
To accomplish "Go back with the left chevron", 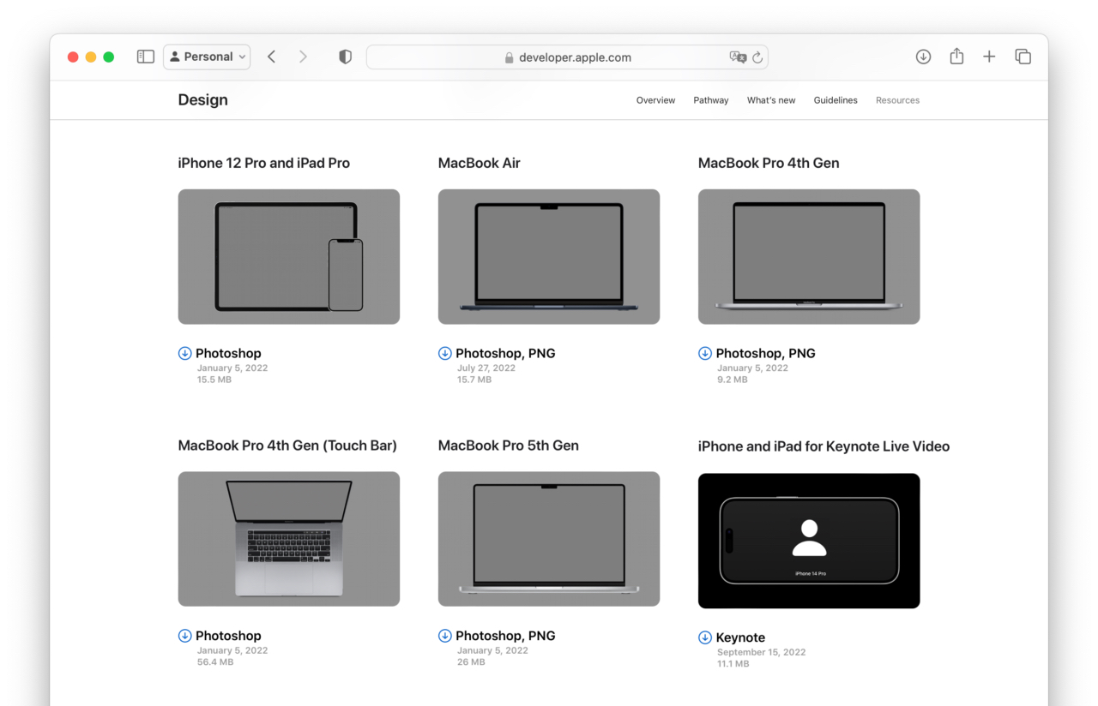I will 271,57.
